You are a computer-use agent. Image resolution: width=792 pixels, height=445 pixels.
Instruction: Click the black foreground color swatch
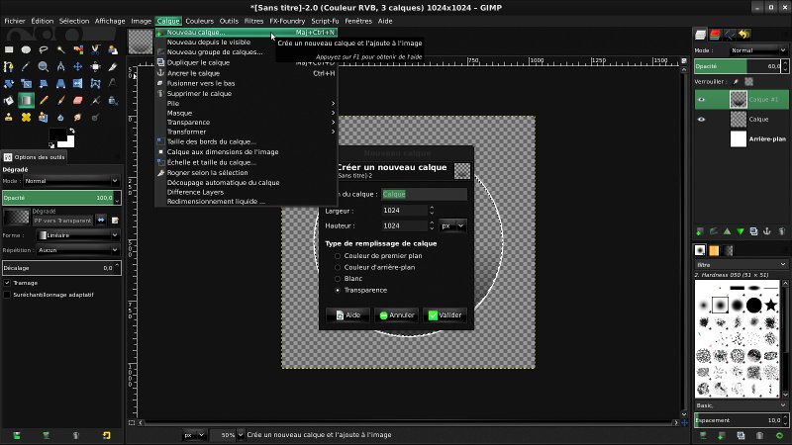(57, 134)
